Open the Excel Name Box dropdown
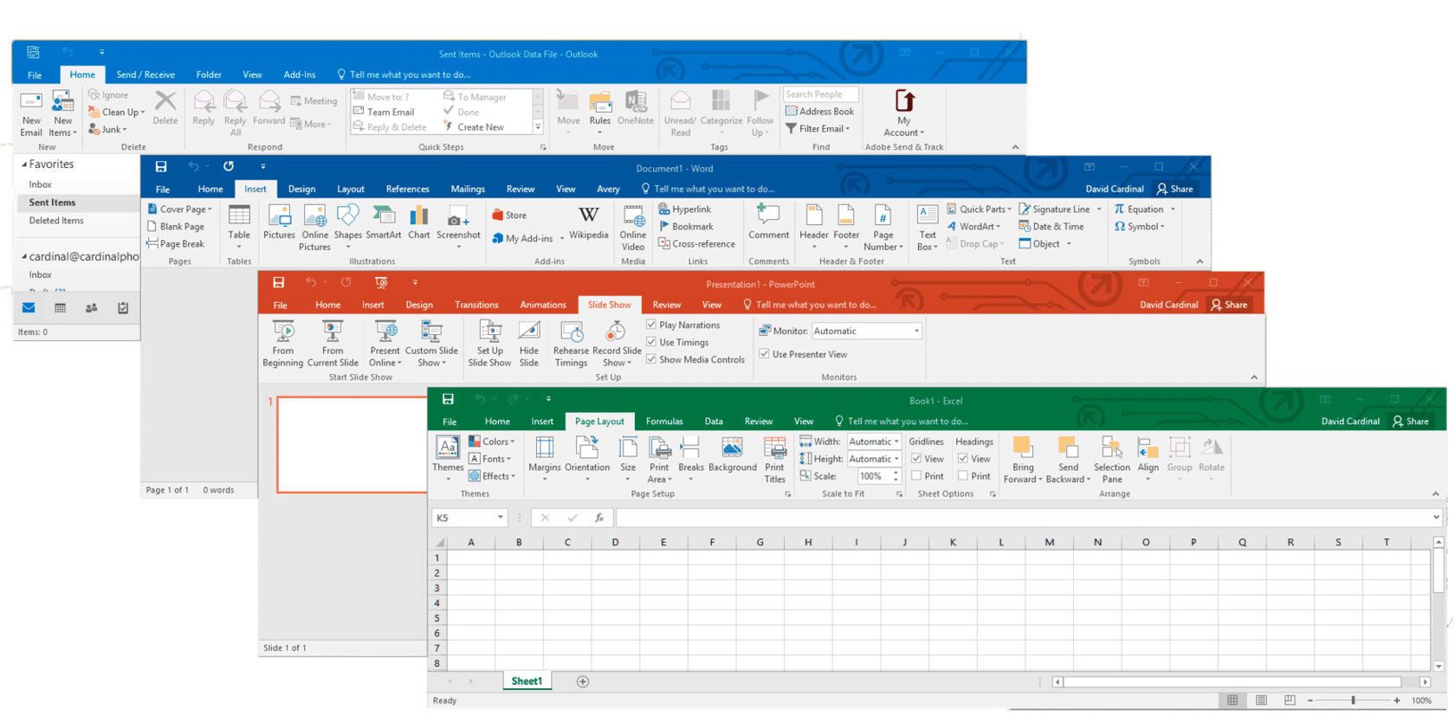Viewport: 1455px width, 728px height. [500, 518]
